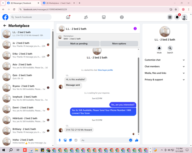Open the Facebook logo home link
192x153 pixels.
pyautogui.click(x=5, y=17)
